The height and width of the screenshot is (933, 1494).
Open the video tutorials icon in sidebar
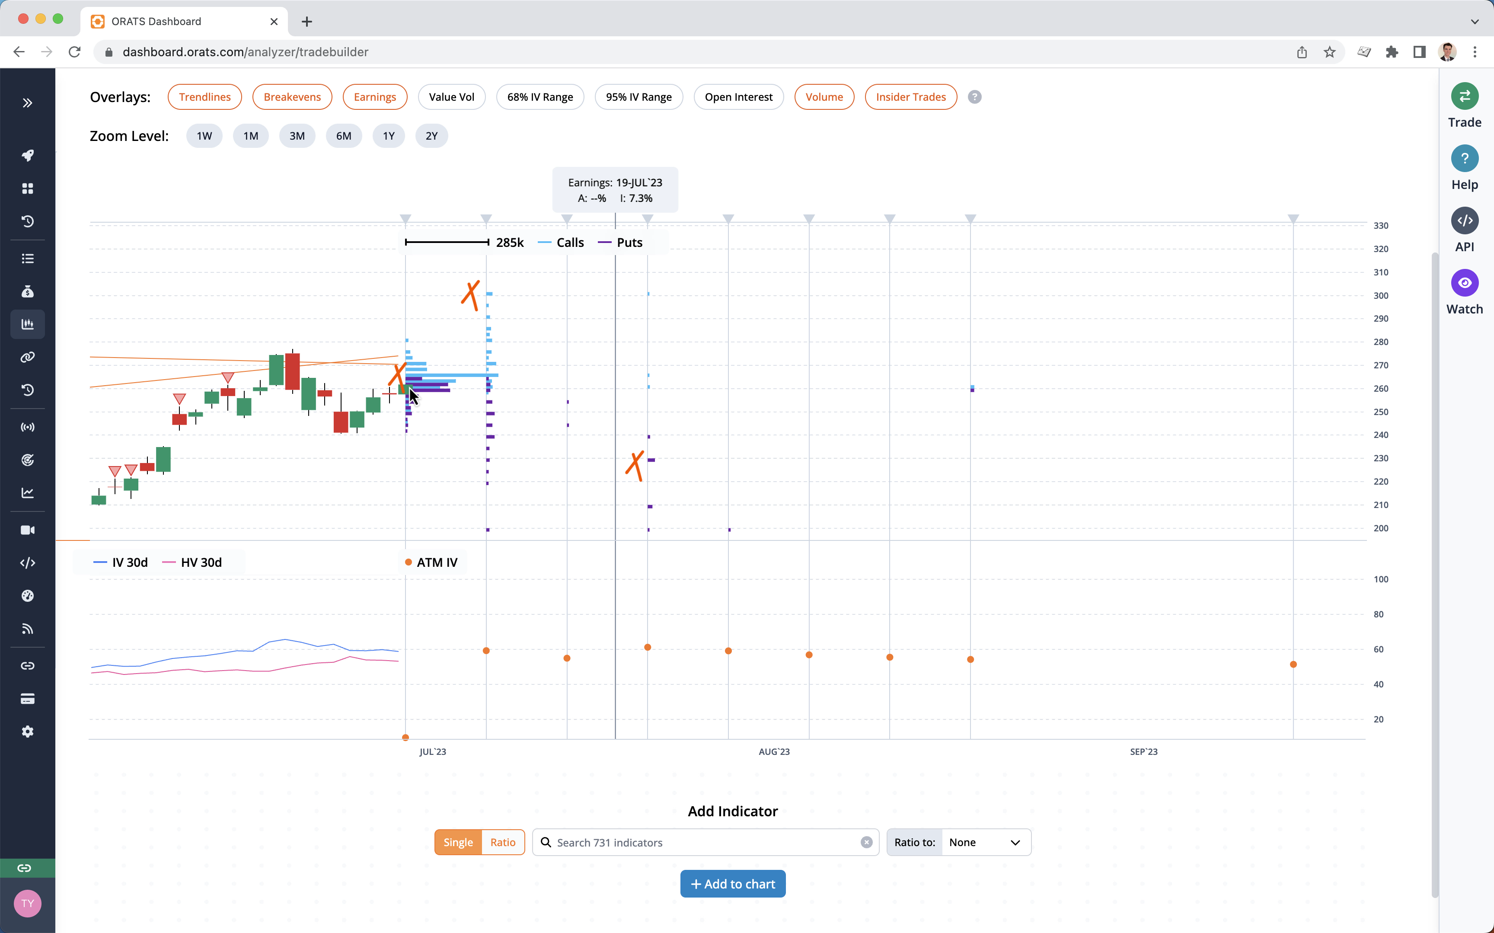27,530
